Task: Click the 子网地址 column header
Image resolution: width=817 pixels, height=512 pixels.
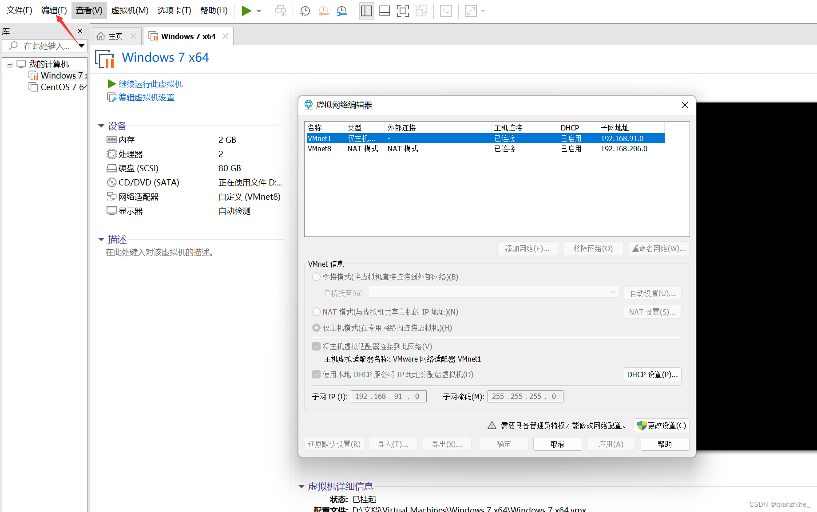Action: 631,128
